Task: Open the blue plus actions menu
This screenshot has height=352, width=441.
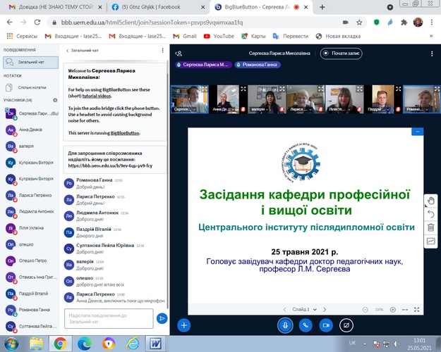Action: click(x=183, y=325)
